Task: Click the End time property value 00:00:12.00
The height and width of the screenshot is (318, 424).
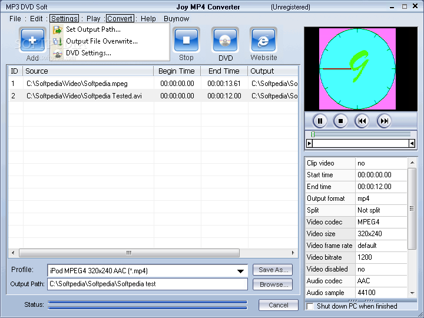Action: (381, 187)
